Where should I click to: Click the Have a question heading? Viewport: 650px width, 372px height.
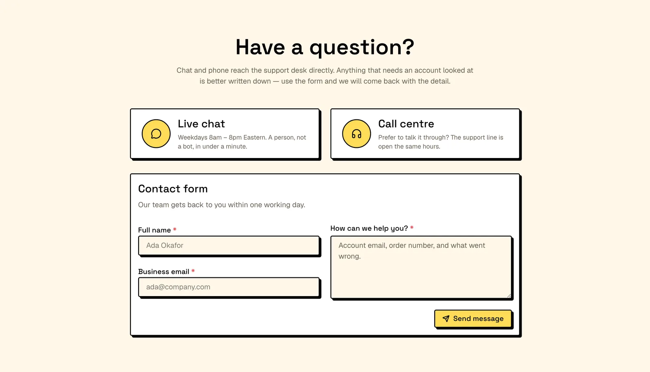coord(325,47)
